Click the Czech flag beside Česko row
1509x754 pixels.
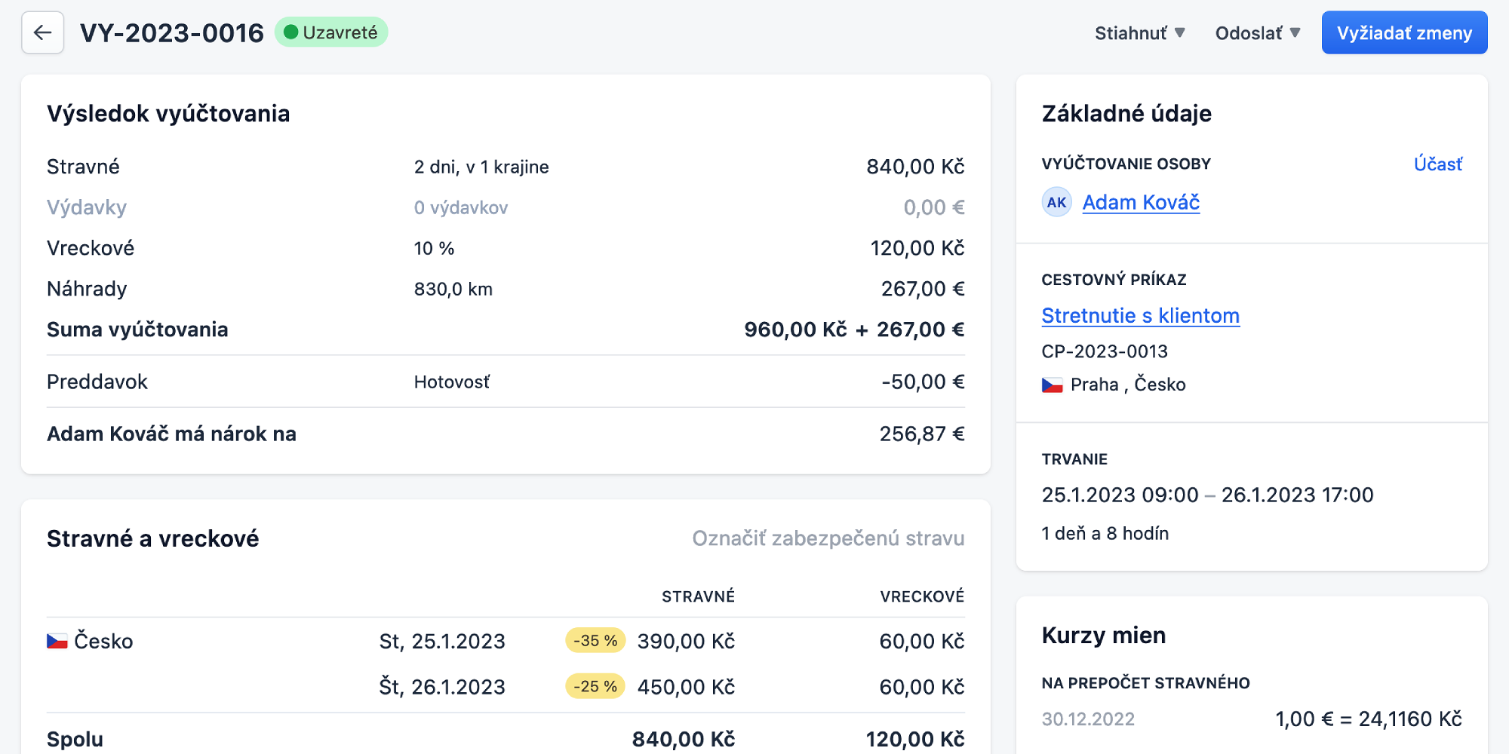(x=57, y=642)
